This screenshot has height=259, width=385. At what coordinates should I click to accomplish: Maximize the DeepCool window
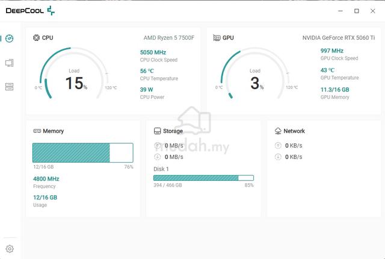pos(357,11)
